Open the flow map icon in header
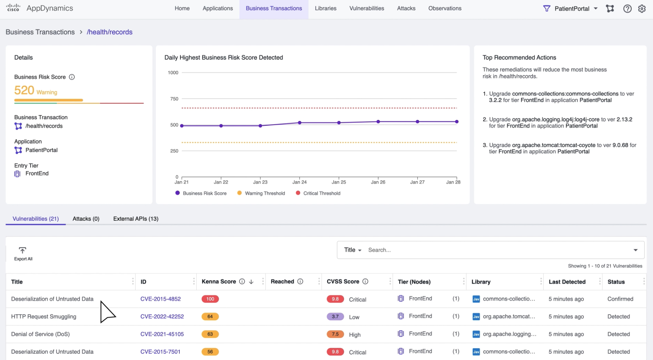The height and width of the screenshot is (360, 653). coord(610,8)
